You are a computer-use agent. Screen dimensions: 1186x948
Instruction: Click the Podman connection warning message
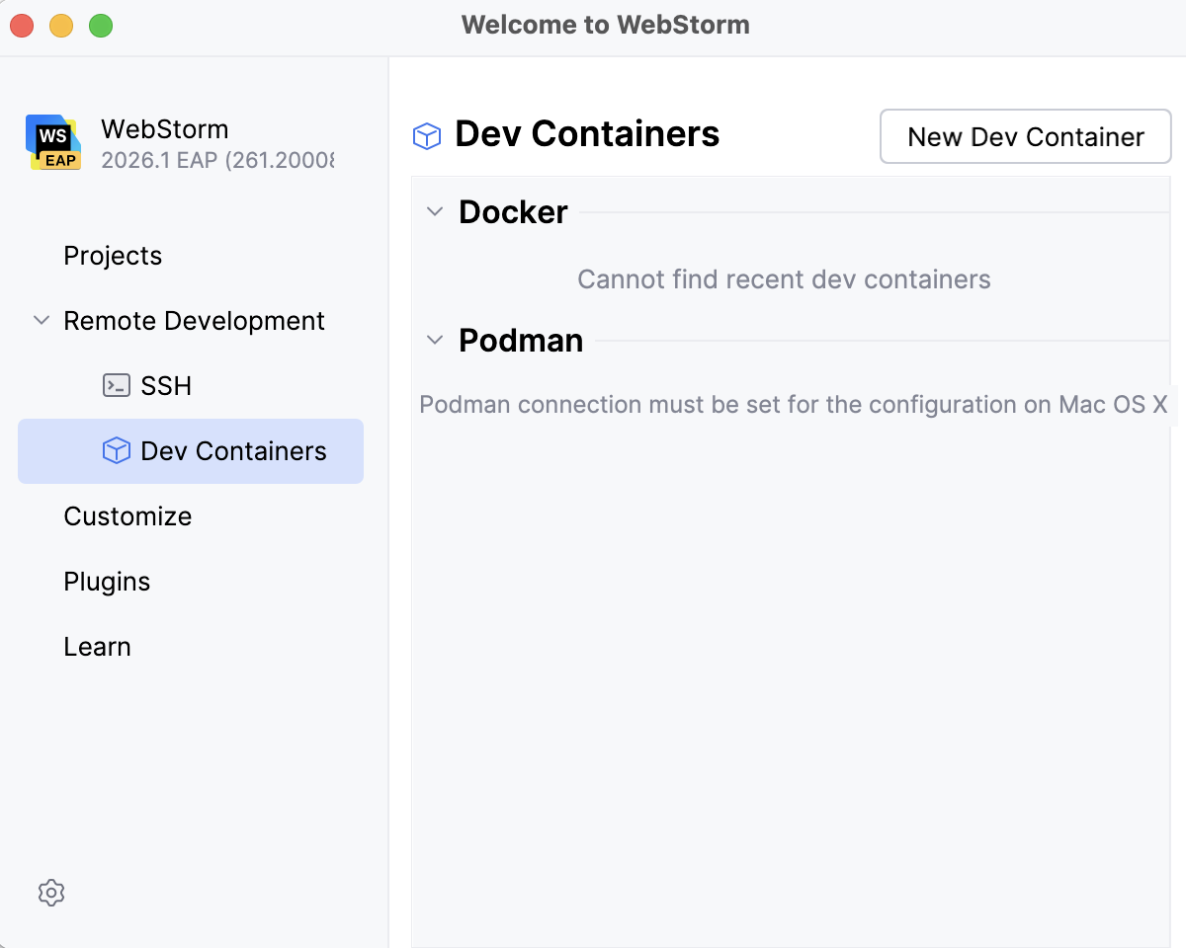tap(791, 404)
